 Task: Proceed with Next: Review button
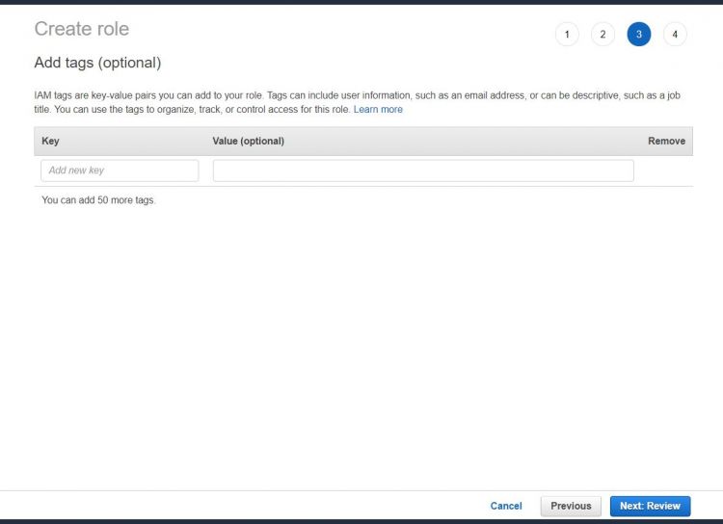click(650, 506)
